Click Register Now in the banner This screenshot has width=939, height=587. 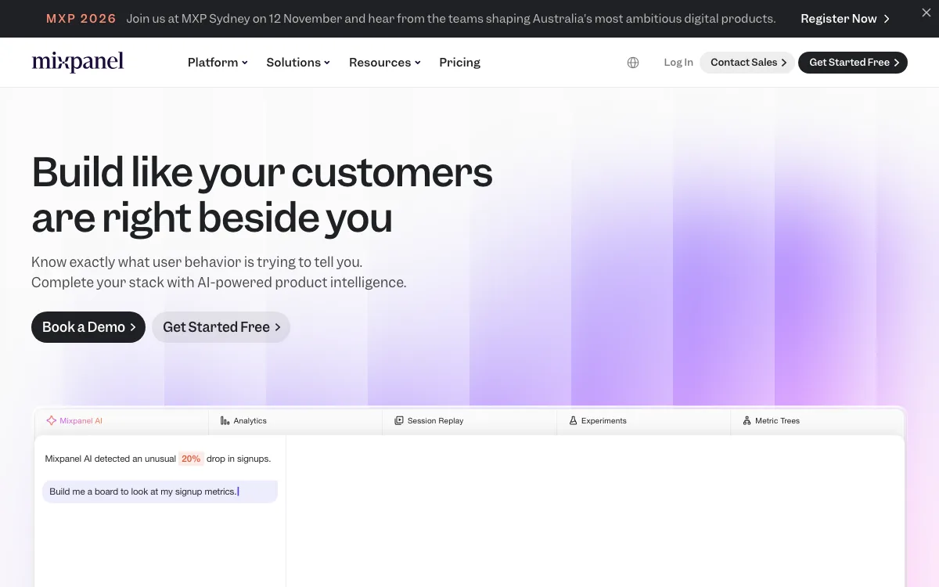pos(845,19)
